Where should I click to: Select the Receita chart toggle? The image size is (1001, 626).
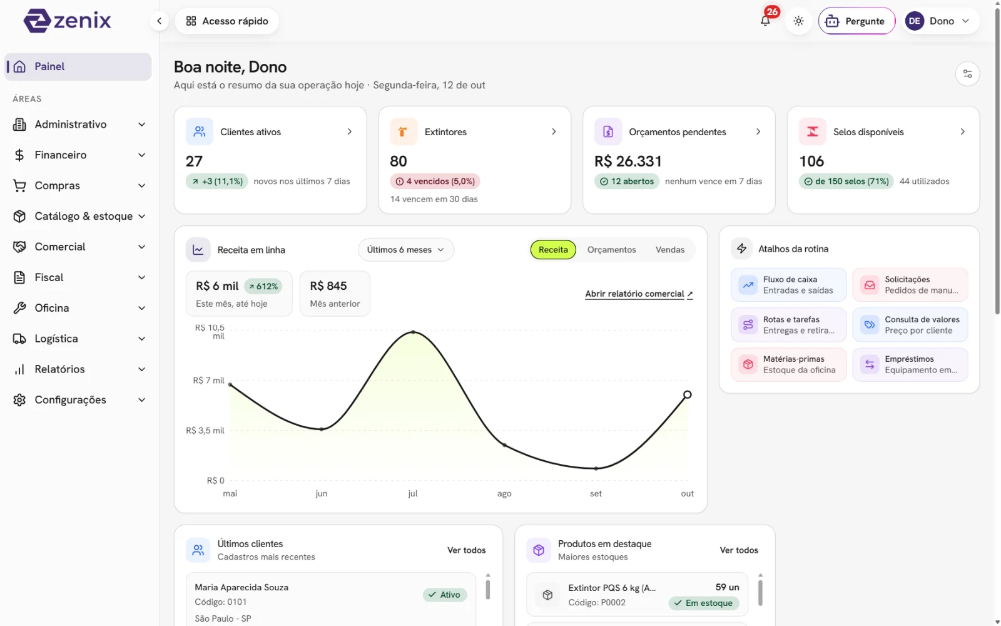pos(553,250)
